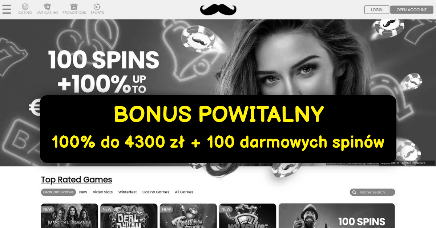Select the Winterfest category
The image size is (436, 228).
(x=128, y=192)
